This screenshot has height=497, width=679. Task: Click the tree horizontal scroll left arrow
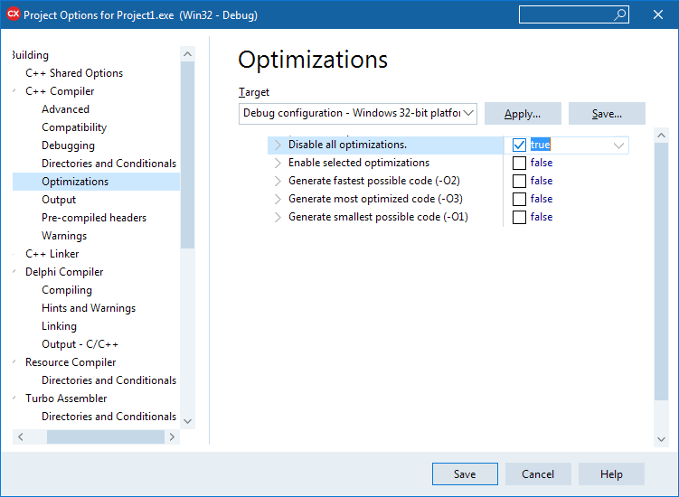click(21, 436)
